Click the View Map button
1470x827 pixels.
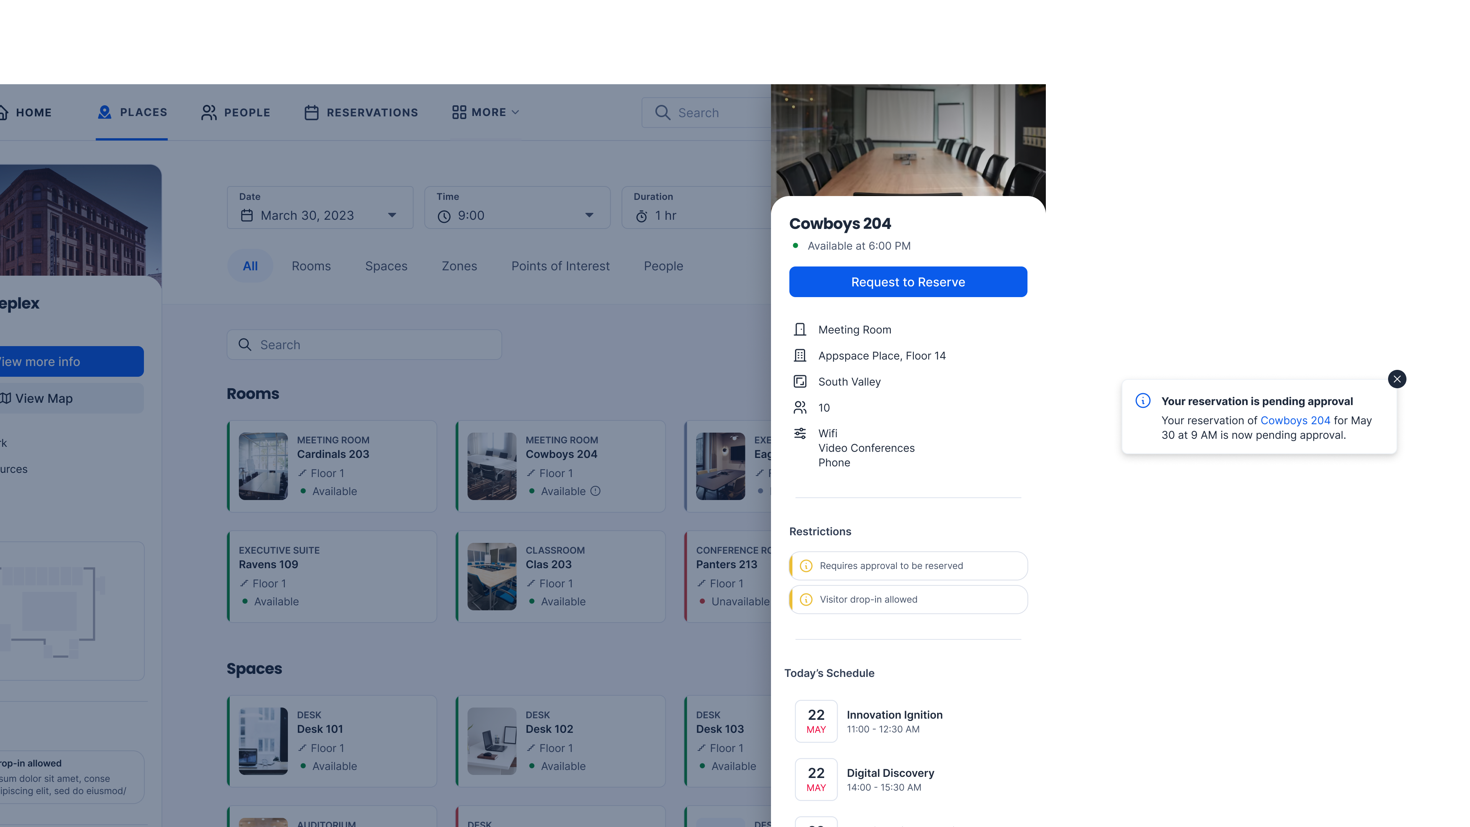pyautogui.click(x=72, y=398)
